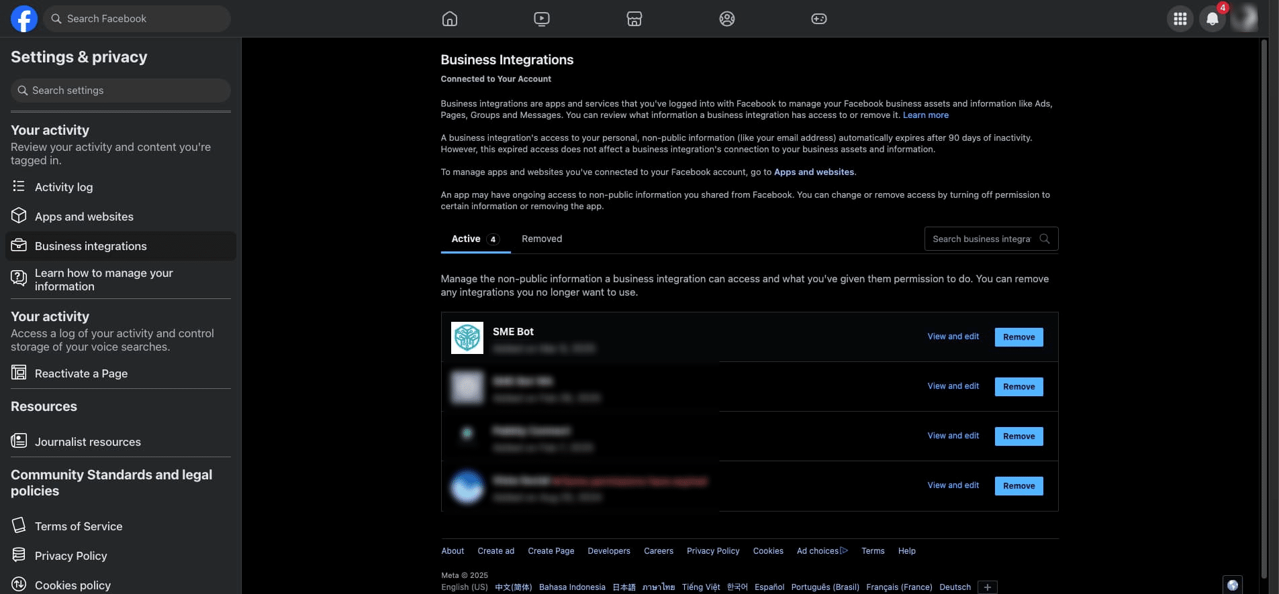Click the Facebook logo icon

point(23,19)
